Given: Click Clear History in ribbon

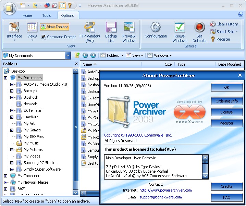Looking at the screenshot, I should [224, 24].
